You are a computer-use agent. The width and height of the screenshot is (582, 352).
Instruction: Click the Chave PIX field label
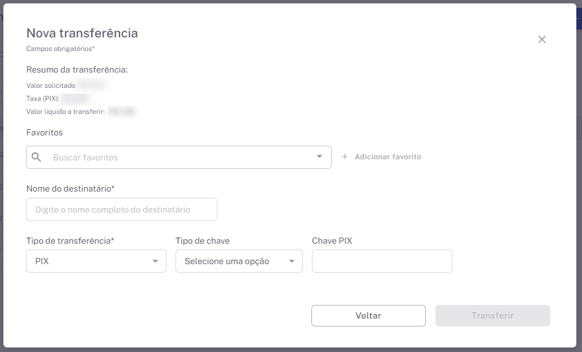coord(332,241)
